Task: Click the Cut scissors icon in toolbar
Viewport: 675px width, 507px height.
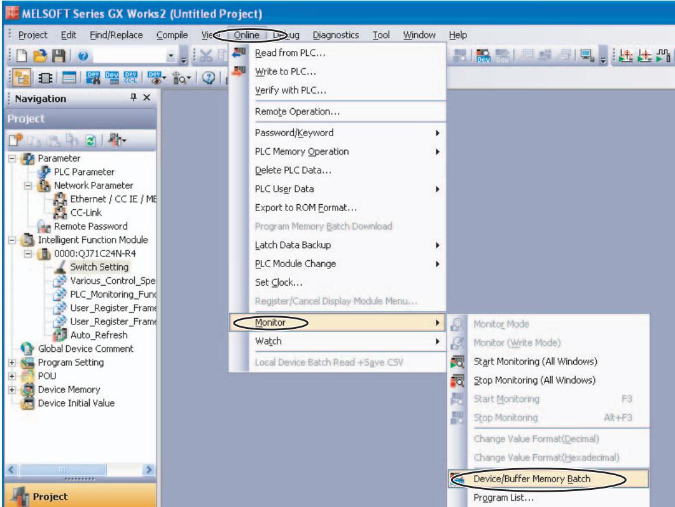Action: [x=205, y=55]
